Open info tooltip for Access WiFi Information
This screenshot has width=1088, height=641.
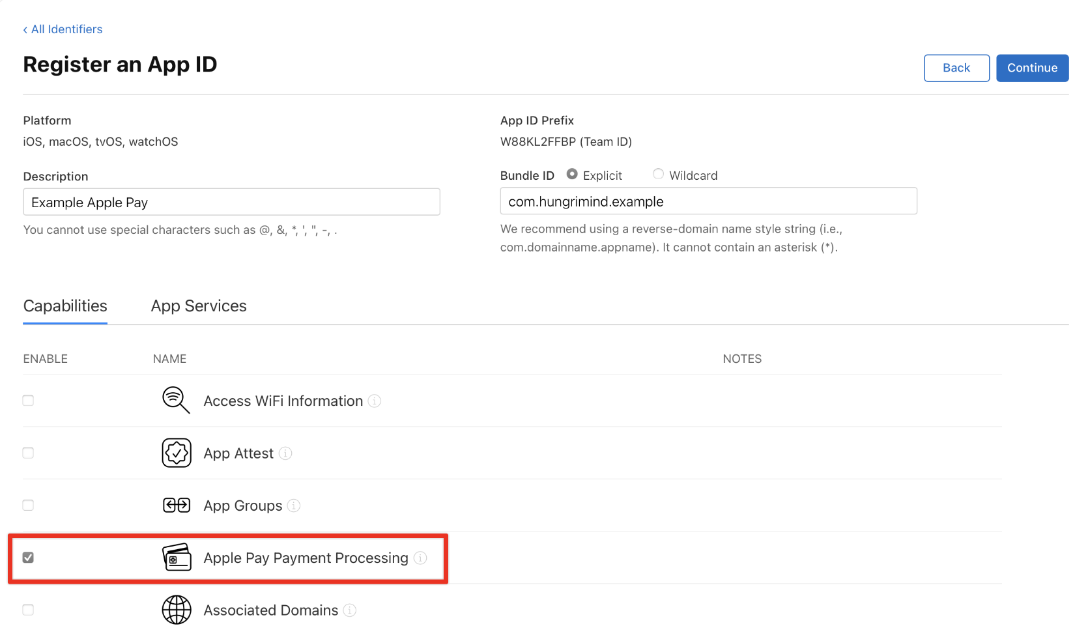(375, 401)
